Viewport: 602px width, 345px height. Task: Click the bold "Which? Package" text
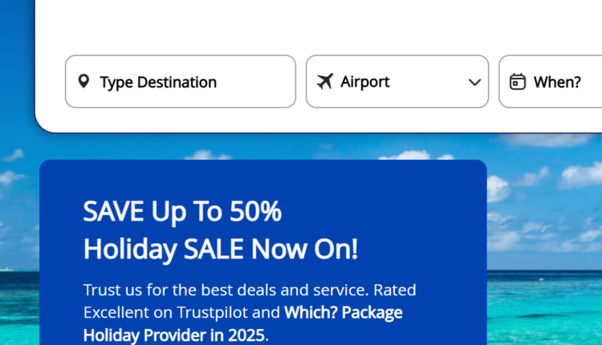click(344, 312)
